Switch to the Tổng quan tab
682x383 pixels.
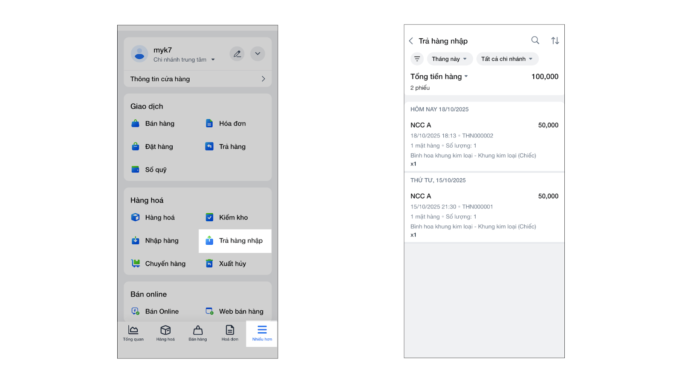(133, 333)
